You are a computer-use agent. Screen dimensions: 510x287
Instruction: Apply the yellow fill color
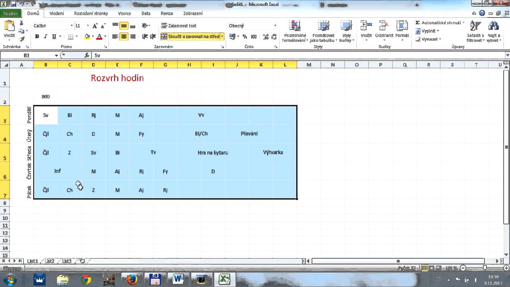click(x=87, y=37)
